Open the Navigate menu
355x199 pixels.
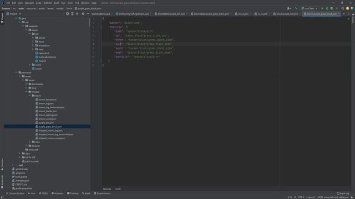(x=29, y=3)
